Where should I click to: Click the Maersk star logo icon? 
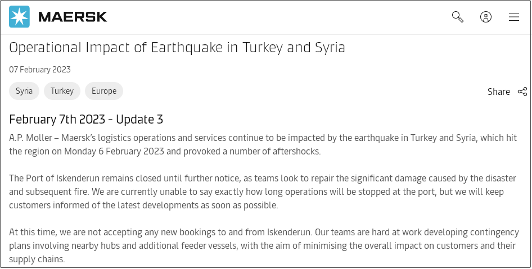click(x=19, y=17)
